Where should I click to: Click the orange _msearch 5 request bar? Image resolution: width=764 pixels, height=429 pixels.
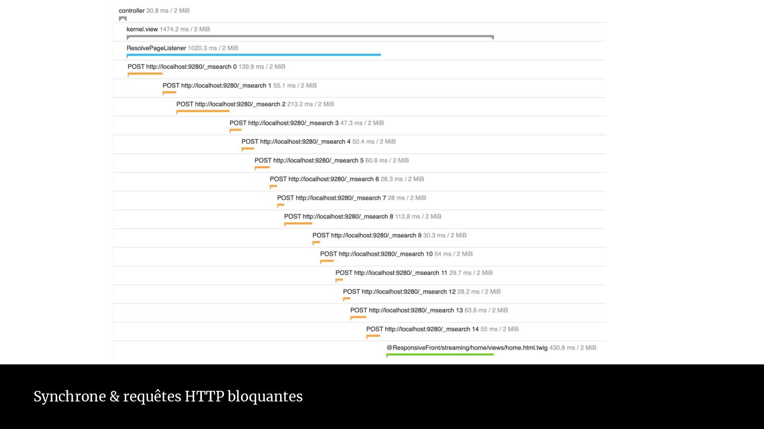[262, 167]
